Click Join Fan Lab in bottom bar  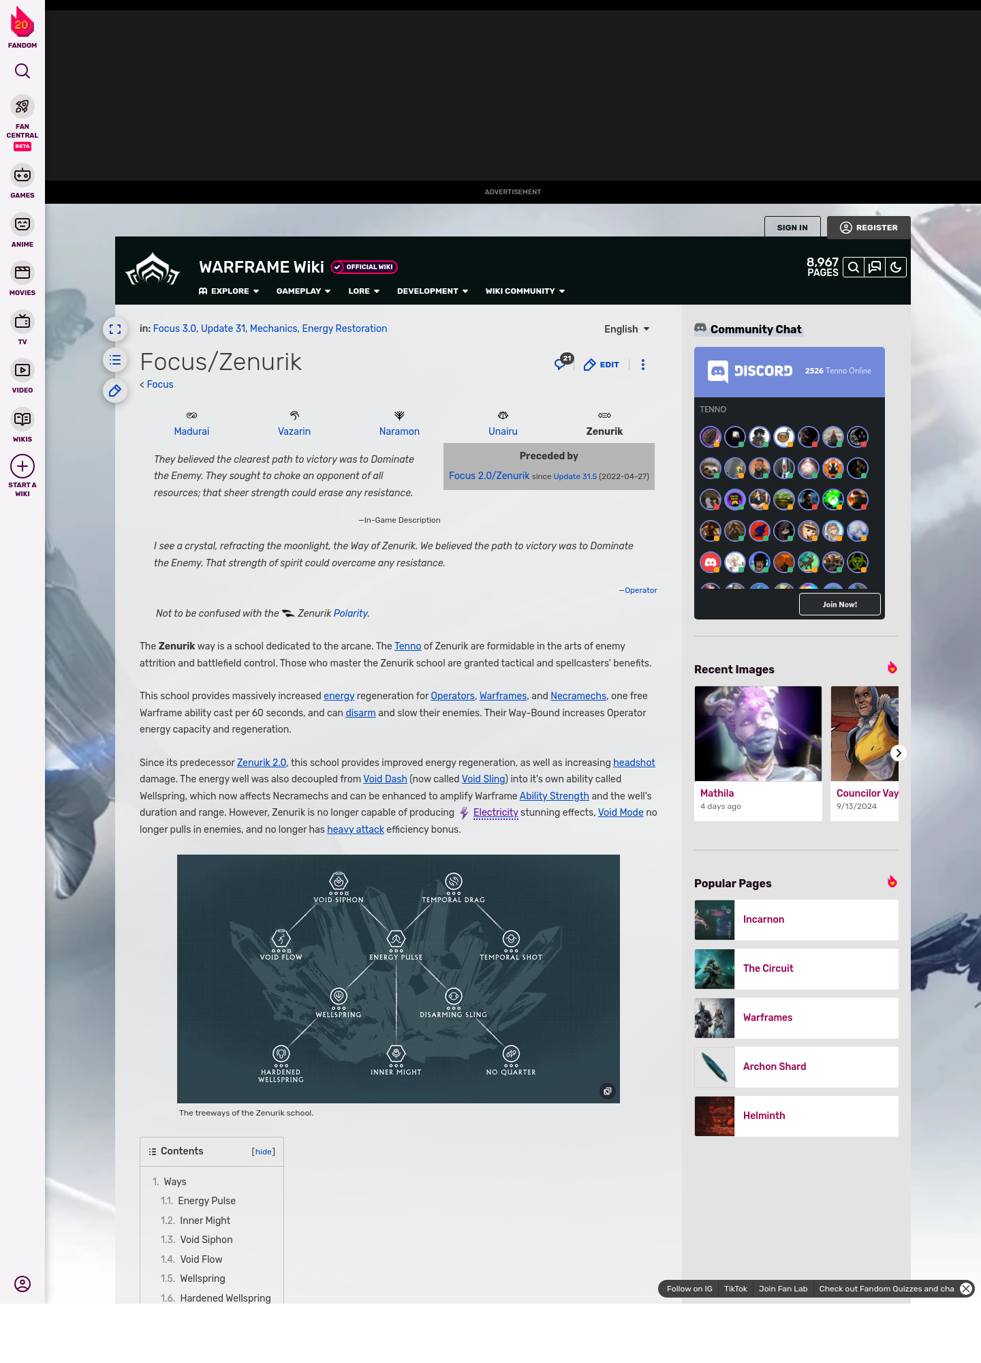(x=783, y=1289)
